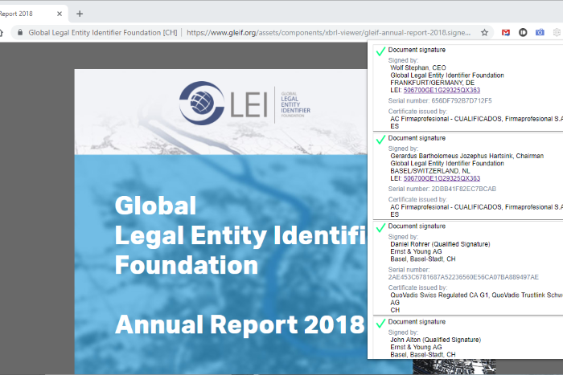Open LEI link under Gerardus Hartsink signature
Image resolution: width=563 pixels, height=375 pixels.
(x=442, y=178)
